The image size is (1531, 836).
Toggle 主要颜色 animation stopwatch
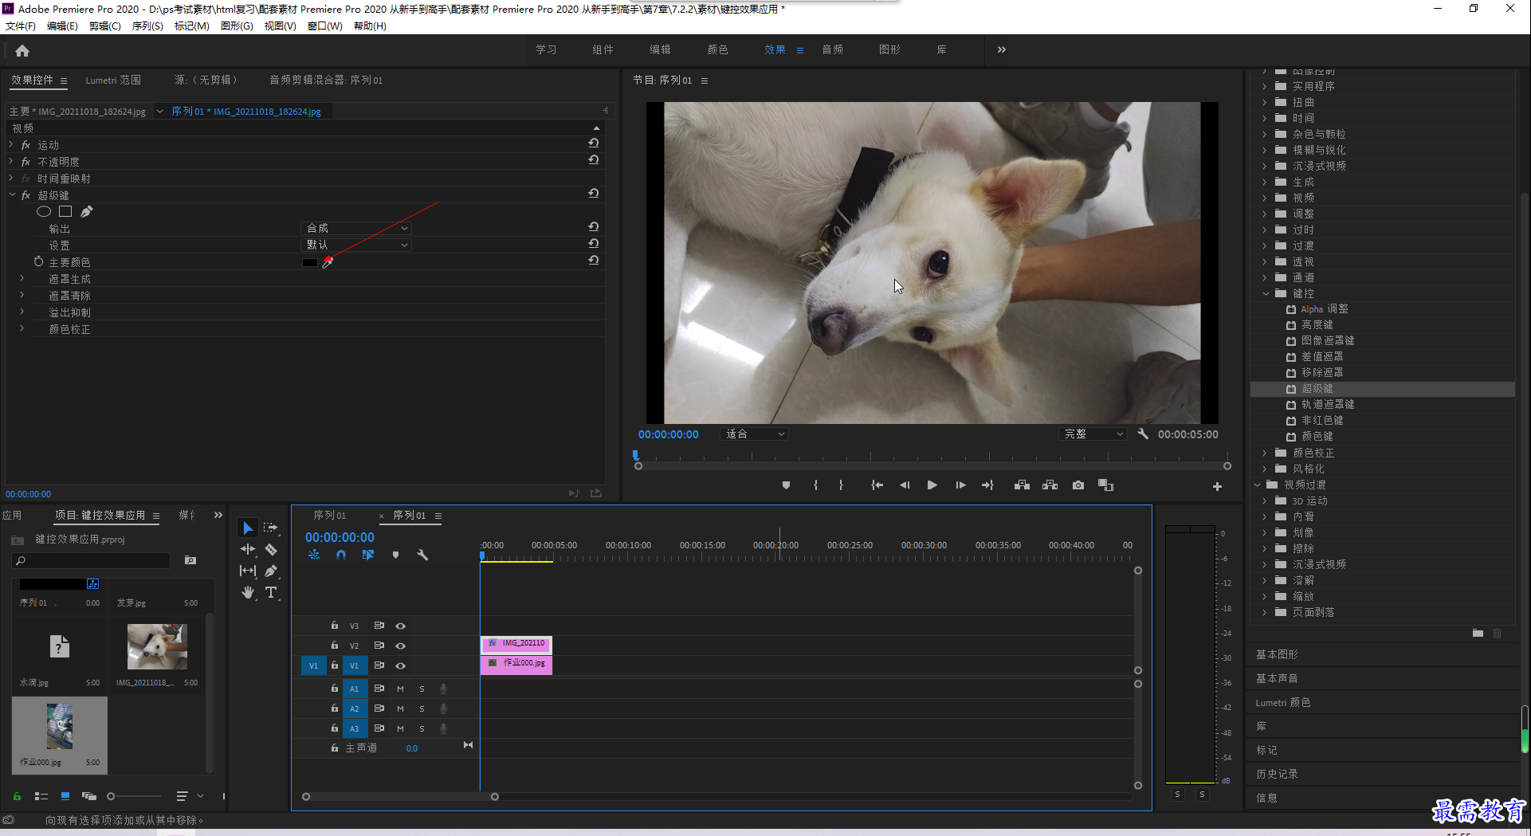38,261
